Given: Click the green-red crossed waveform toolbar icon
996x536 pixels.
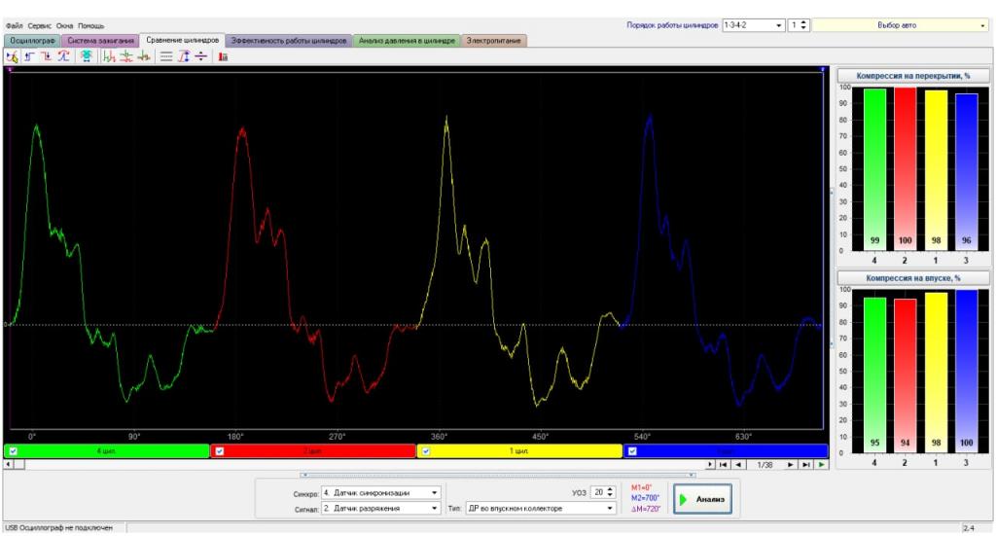Looking at the screenshot, I should [126, 56].
